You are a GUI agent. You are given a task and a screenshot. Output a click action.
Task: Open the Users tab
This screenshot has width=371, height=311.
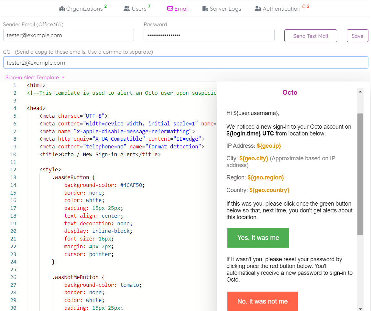pos(139,9)
